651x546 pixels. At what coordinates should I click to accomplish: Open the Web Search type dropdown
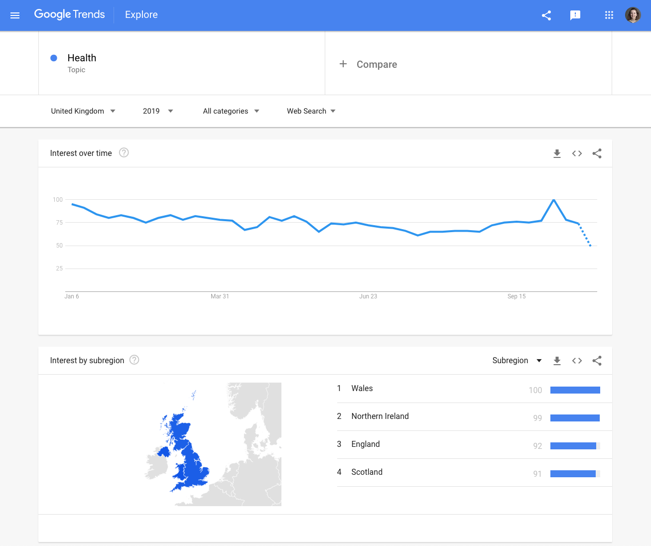tap(311, 111)
